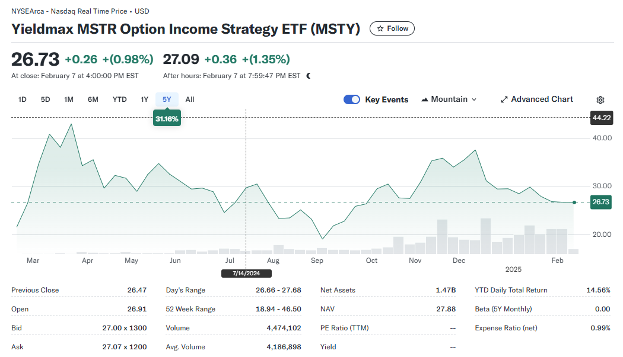
Task: Disable the Key Events toggle
Action: click(x=352, y=99)
